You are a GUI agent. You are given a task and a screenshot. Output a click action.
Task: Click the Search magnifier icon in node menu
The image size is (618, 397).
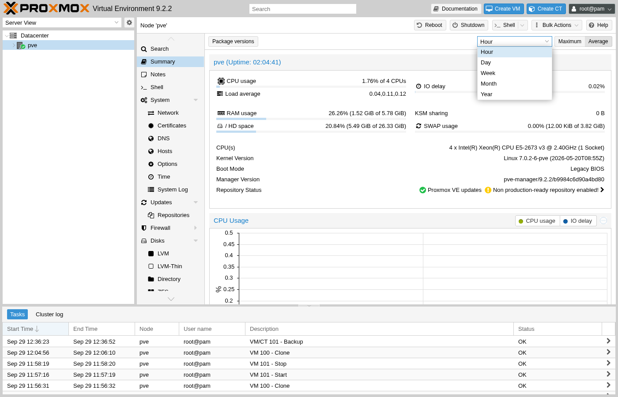click(144, 49)
